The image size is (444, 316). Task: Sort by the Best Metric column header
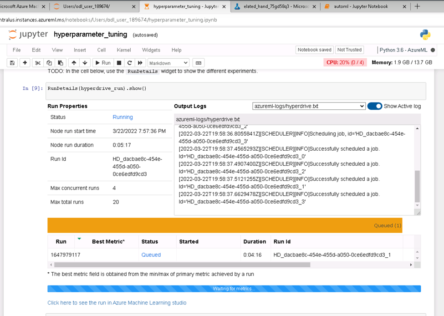(108, 241)
